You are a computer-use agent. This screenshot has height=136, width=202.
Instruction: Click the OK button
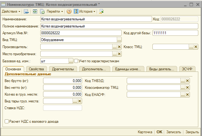point(159,132)
